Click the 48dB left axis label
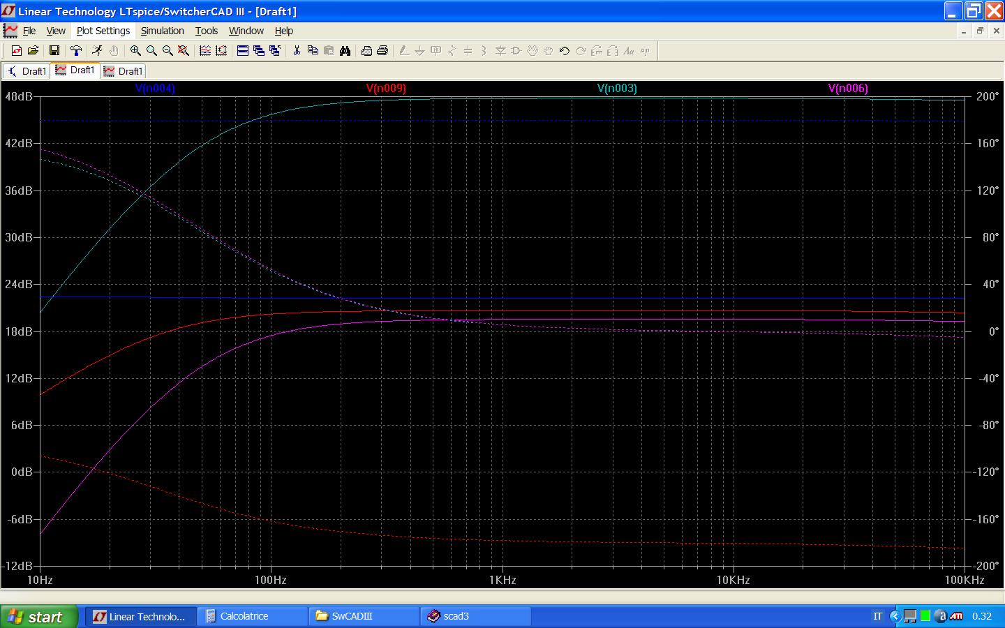 tap(19, 96)
